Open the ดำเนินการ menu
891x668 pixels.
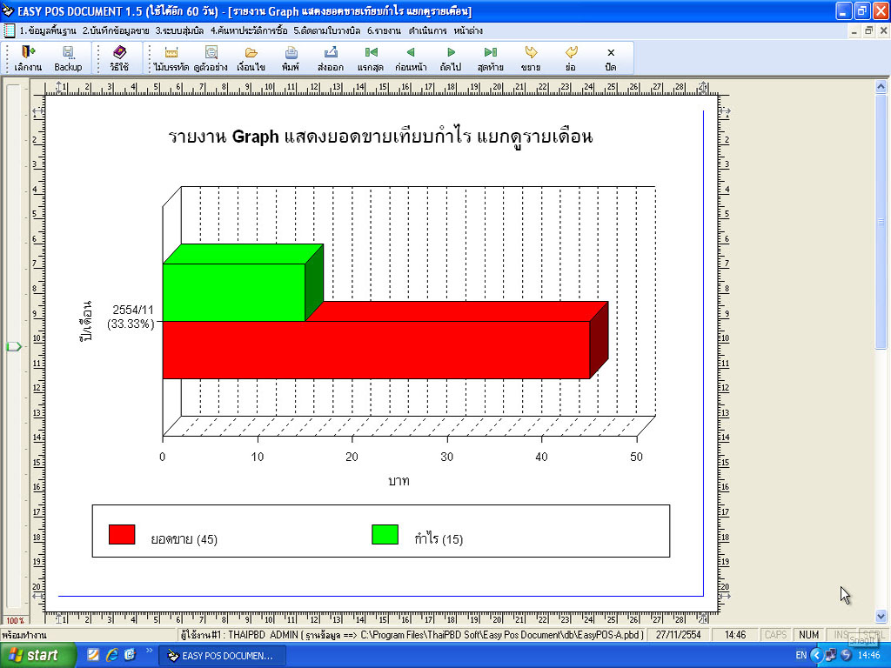click(x=427, y=30)
